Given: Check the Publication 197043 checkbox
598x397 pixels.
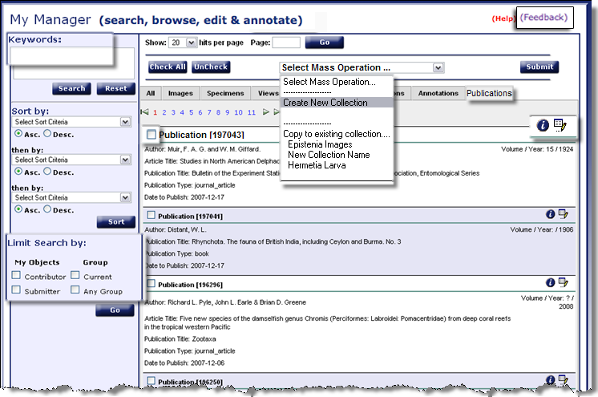Looking at the screenshot, I should 152,135.
